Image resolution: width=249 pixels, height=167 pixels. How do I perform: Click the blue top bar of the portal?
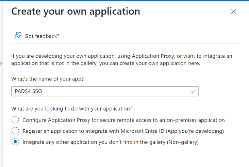pos(124,1)
